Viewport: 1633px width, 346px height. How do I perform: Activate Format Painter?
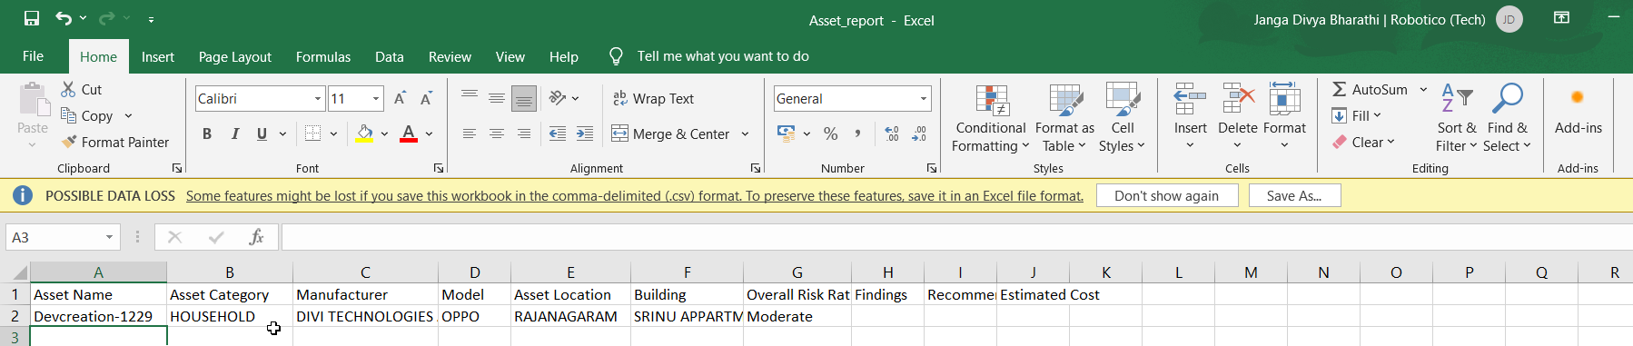[115, 142]
